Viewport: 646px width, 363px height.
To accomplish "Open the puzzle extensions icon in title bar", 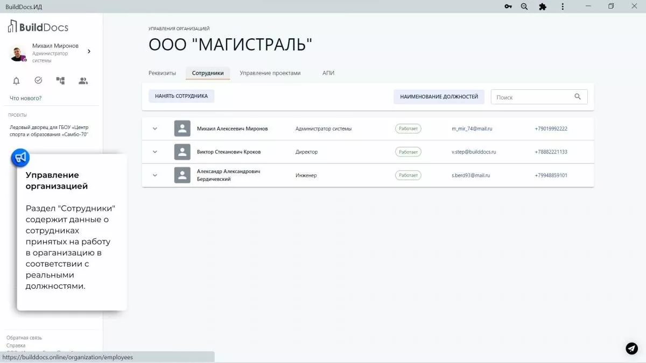I will [x=543, y=6].
